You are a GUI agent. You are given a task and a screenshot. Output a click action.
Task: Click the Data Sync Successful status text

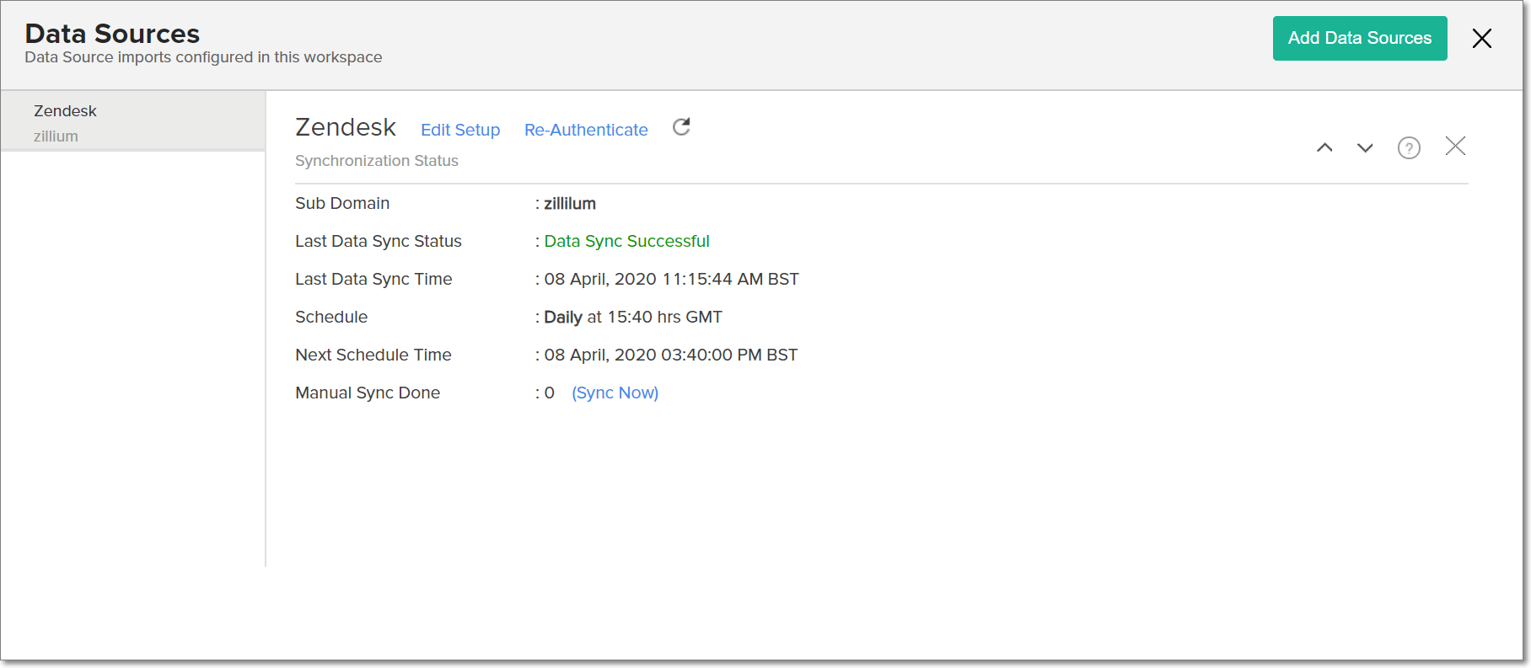point(626,241)
